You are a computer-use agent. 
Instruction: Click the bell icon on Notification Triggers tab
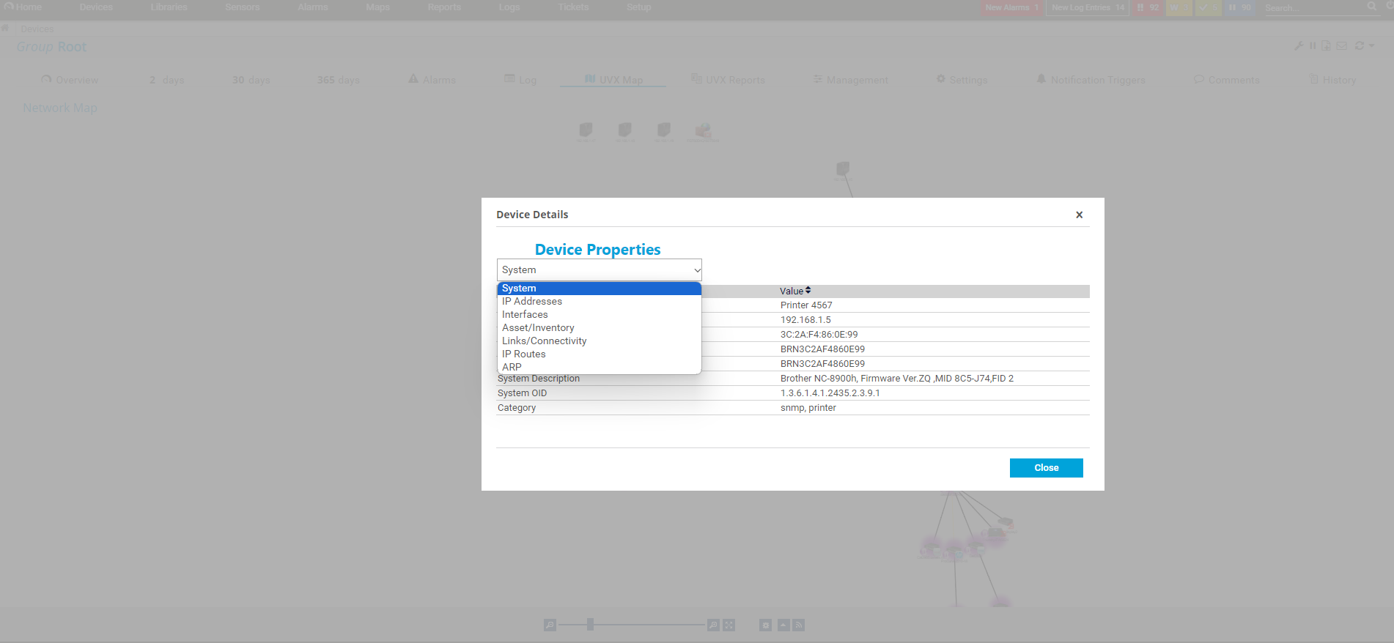click(x=1041, y=79)
